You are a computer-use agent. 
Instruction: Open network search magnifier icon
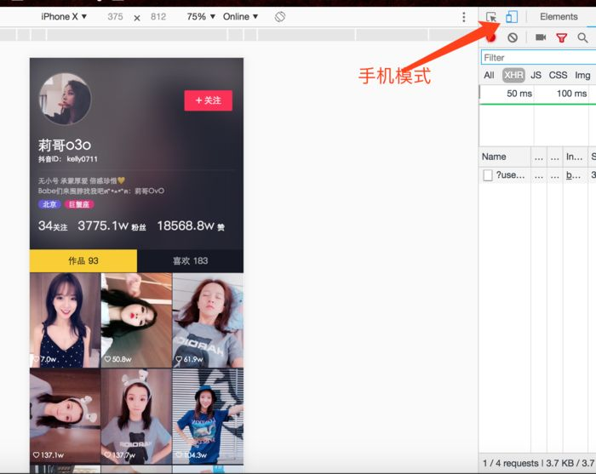(x=582, y=37)
